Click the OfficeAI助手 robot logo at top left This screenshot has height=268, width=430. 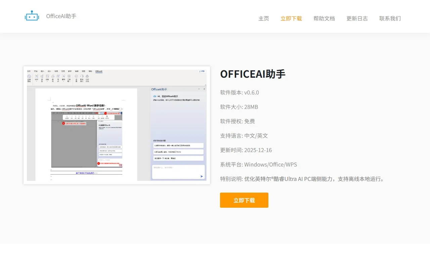coord(32,15)
